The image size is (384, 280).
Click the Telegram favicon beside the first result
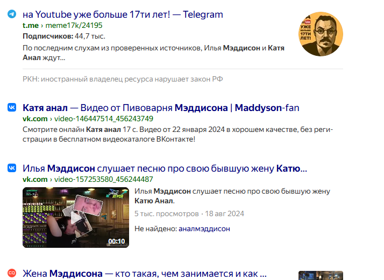point(12,14)
